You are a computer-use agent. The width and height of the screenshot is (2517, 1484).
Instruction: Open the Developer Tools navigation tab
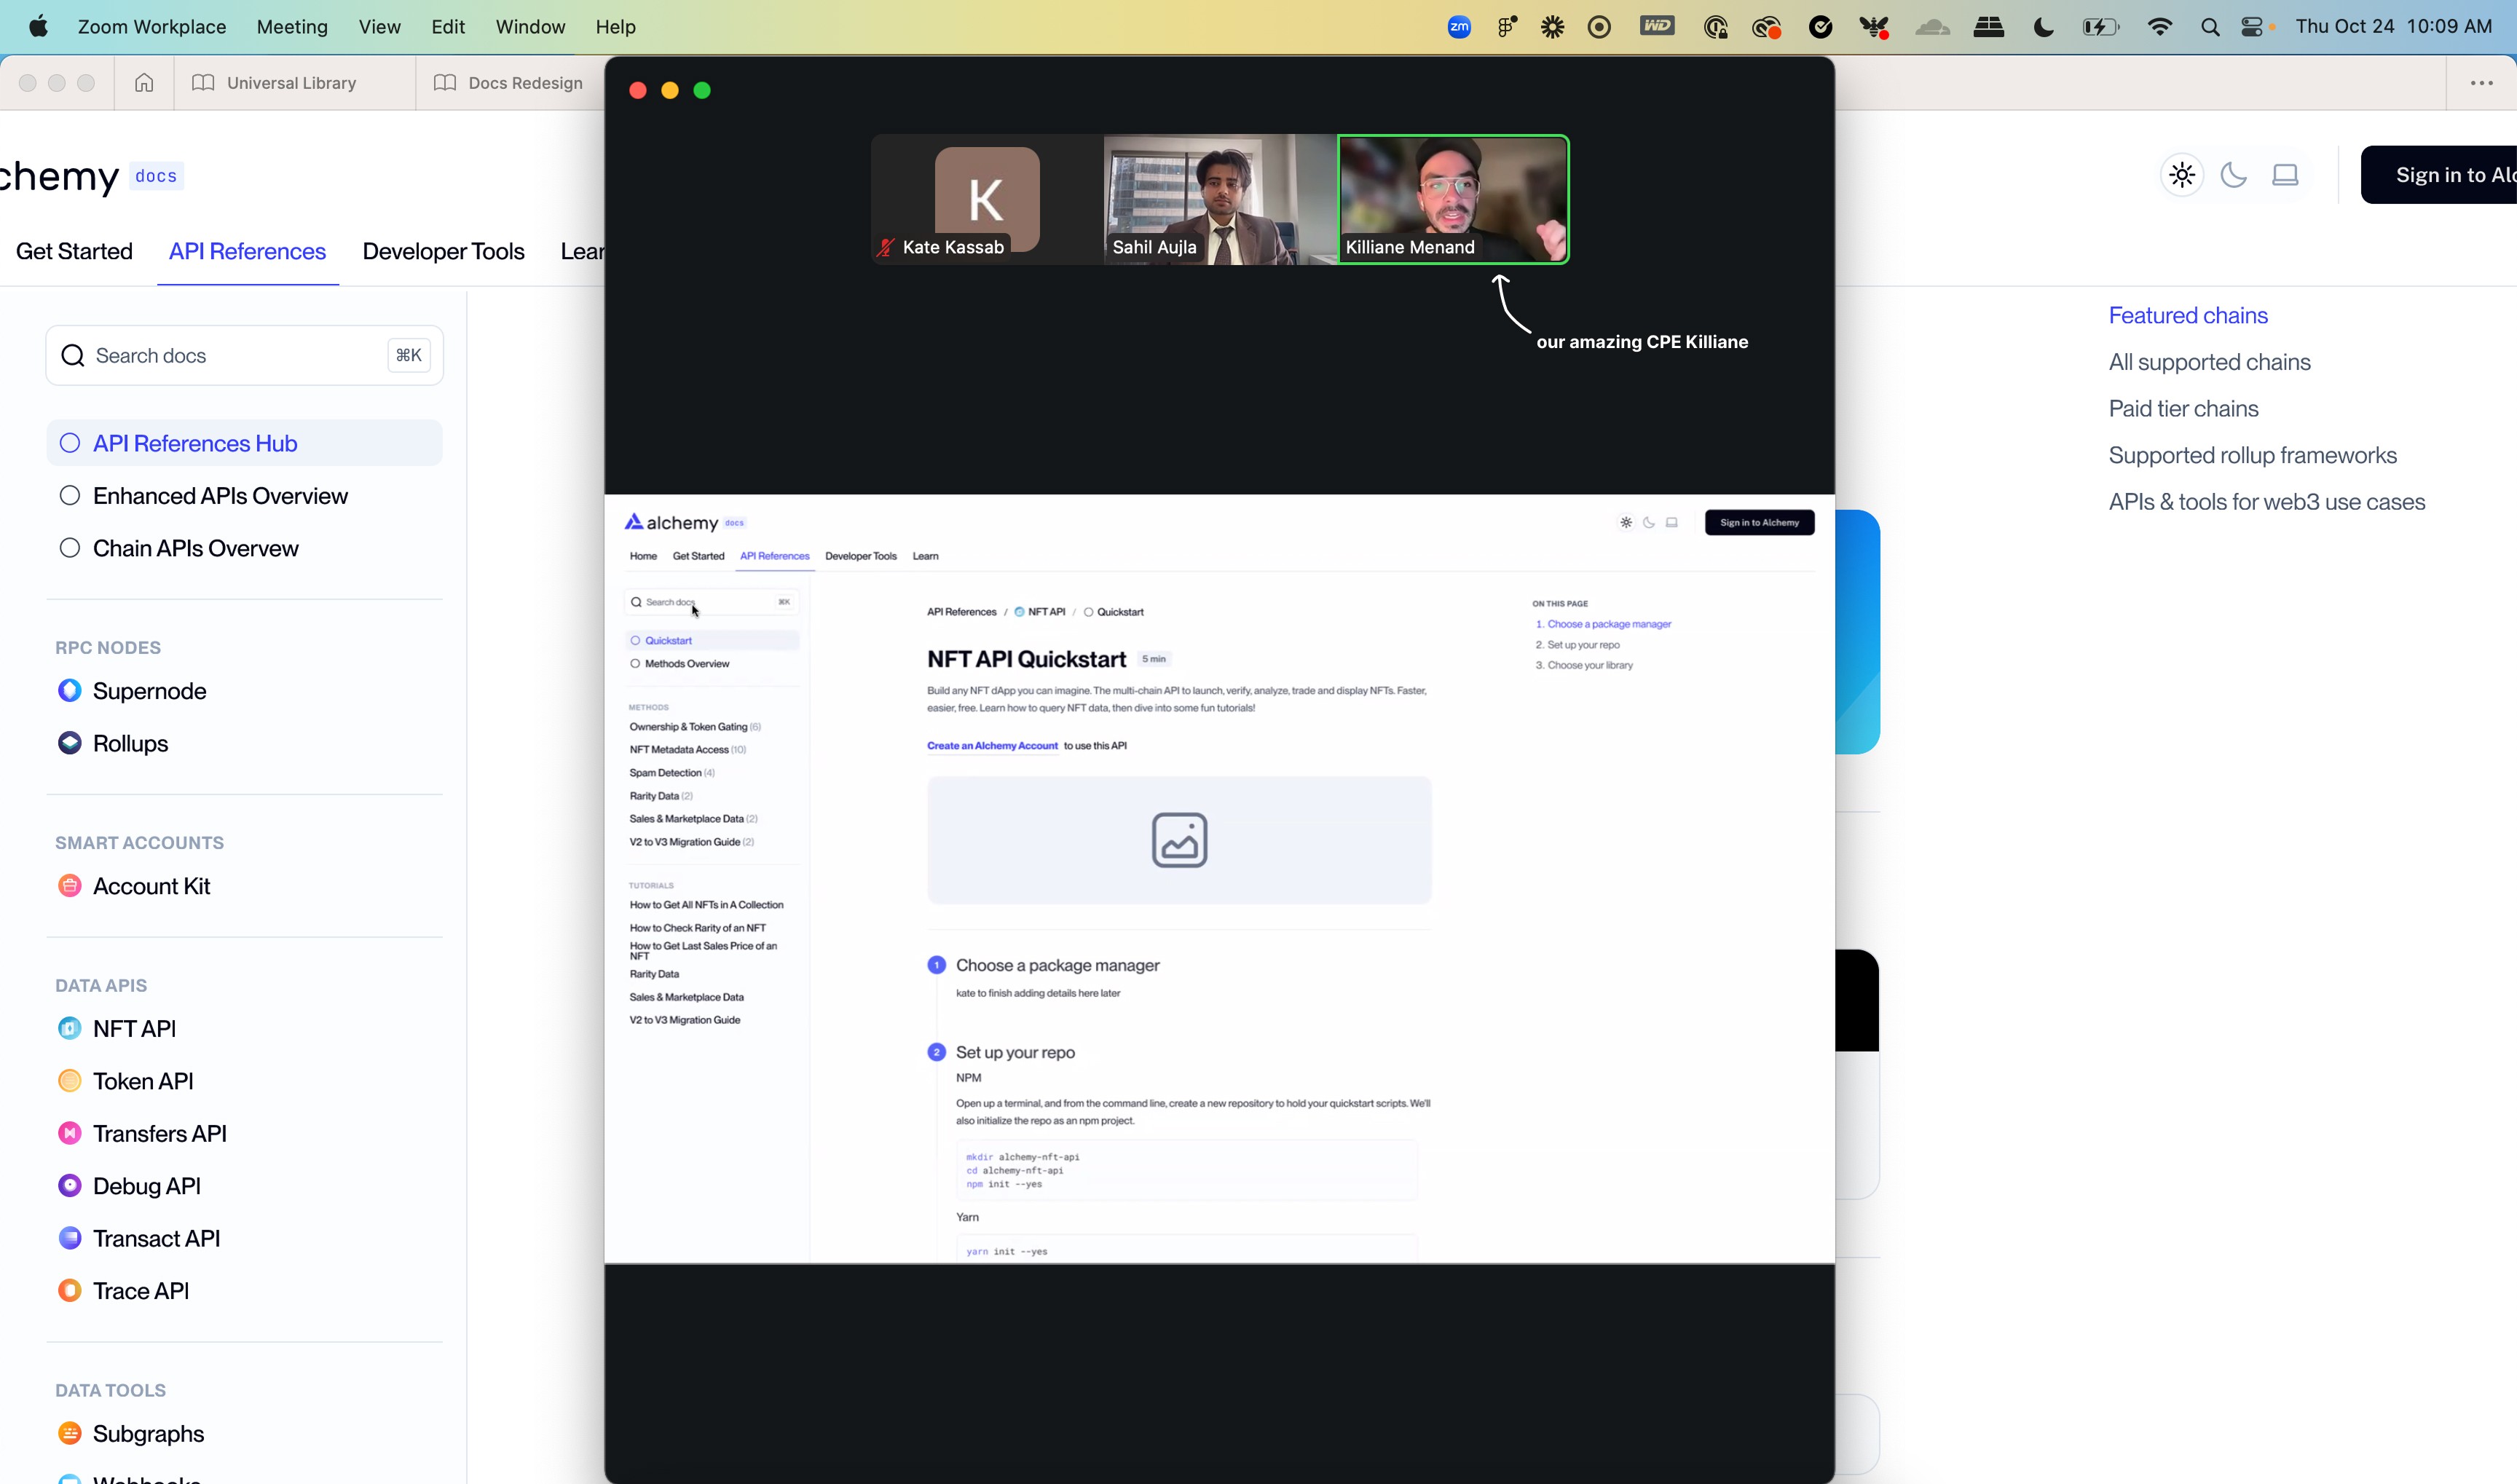443,251
